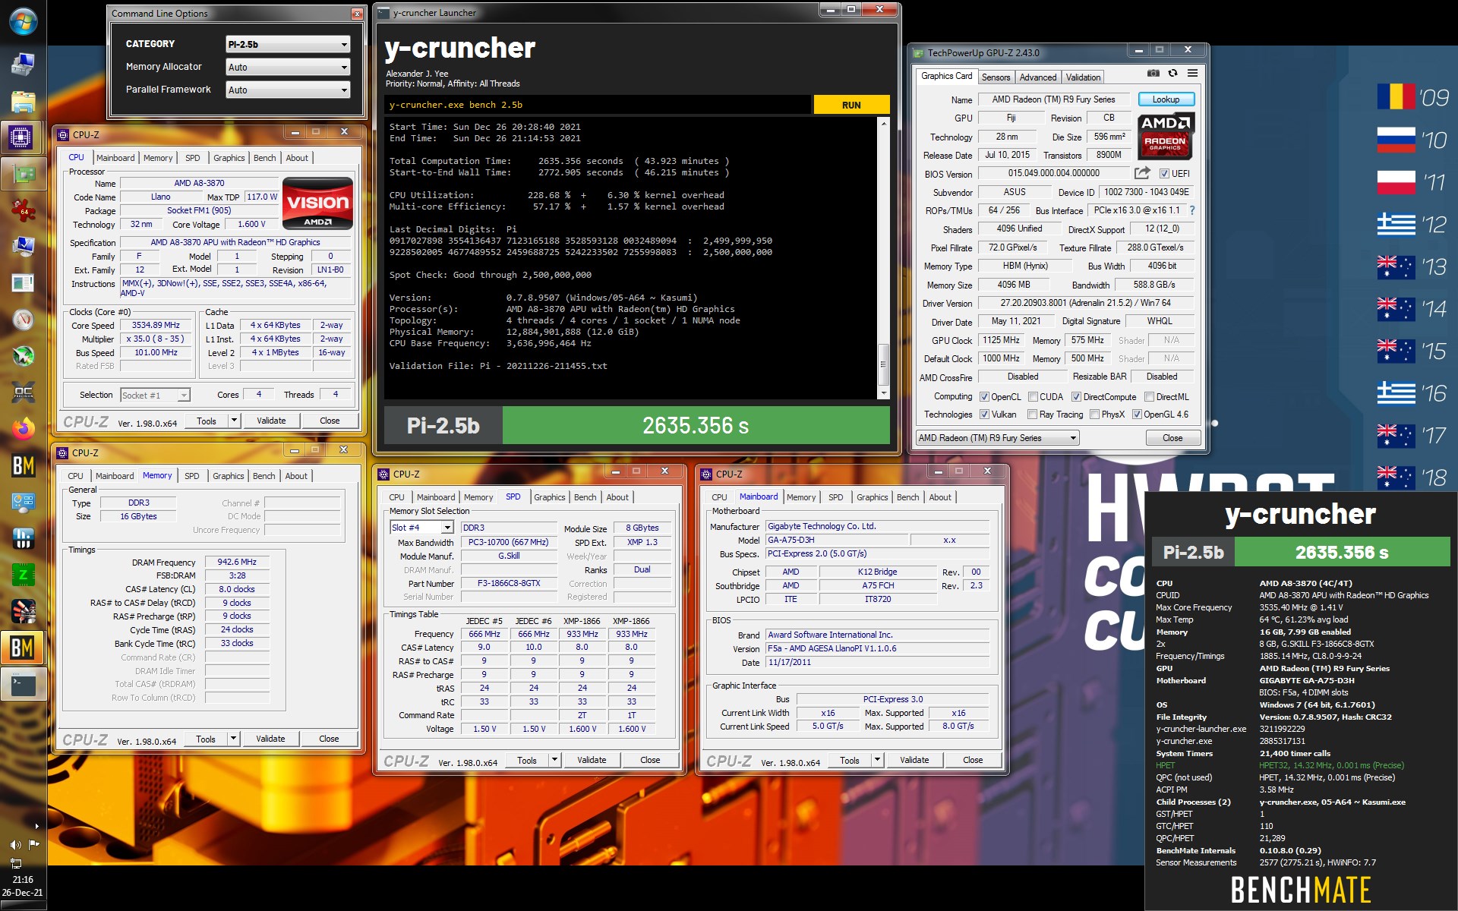1458x911 pixels.
Task: Toggle the CUDA checkbox
Action: pos(1033,397)
